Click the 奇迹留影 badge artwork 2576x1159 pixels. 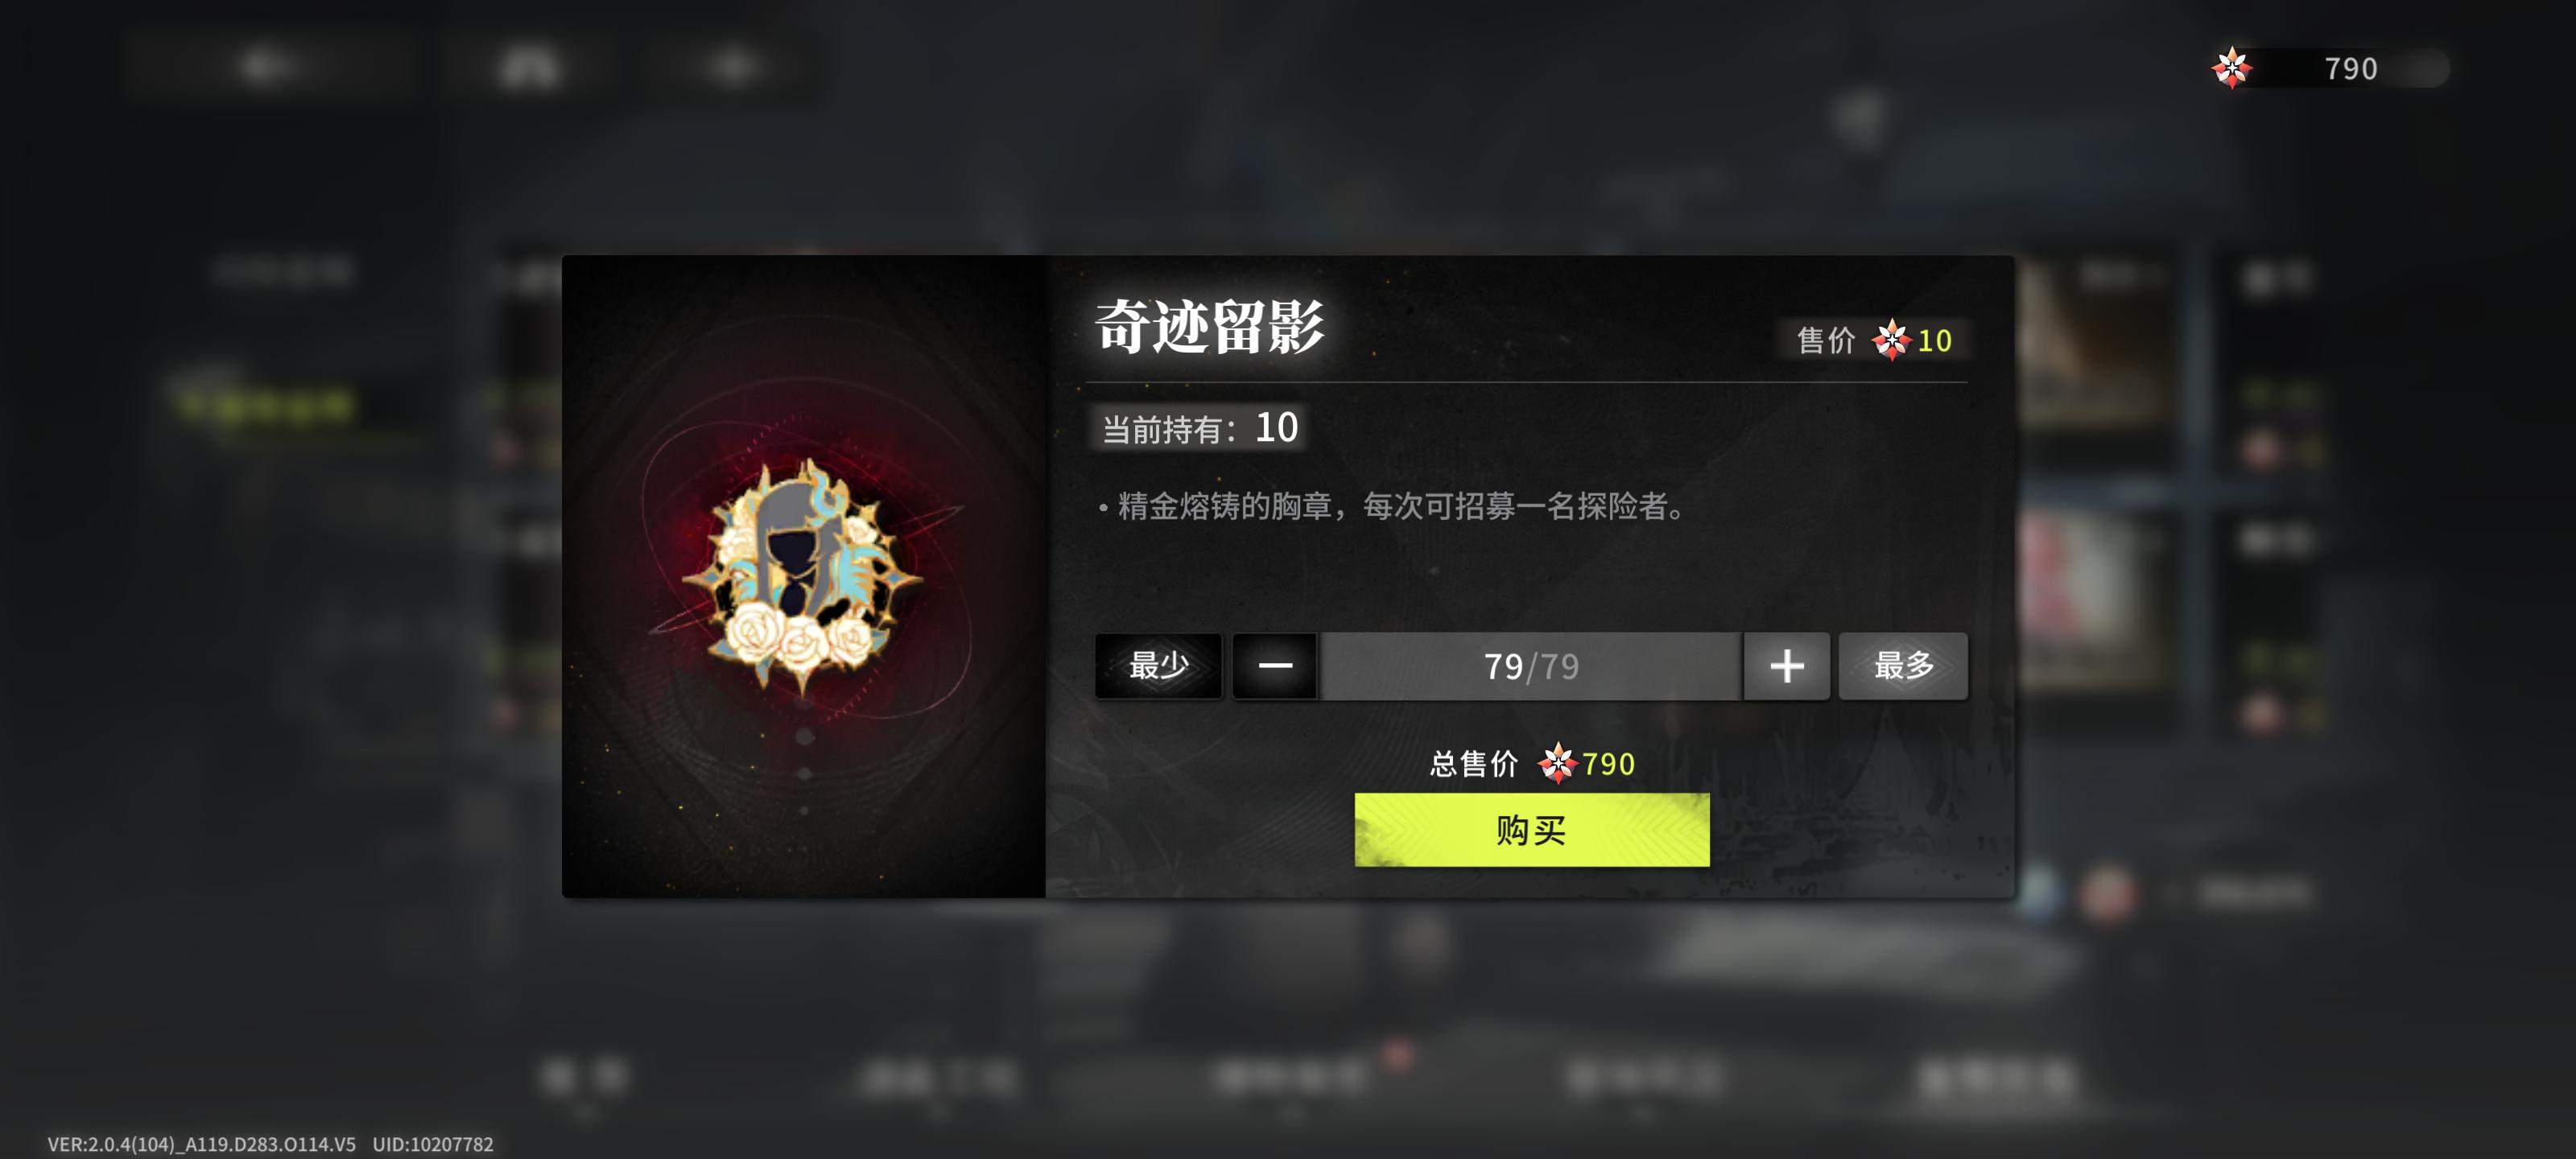coord(804,577)
